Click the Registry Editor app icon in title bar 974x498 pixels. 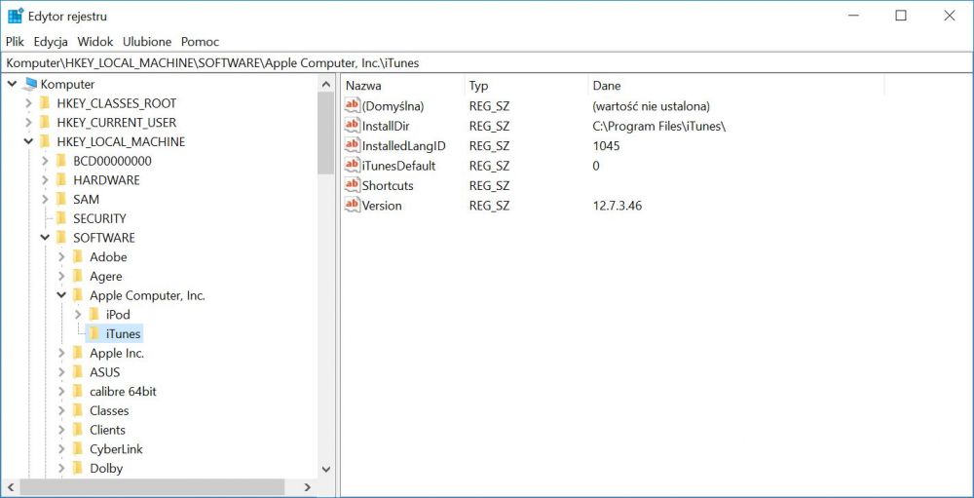point(16,17)
